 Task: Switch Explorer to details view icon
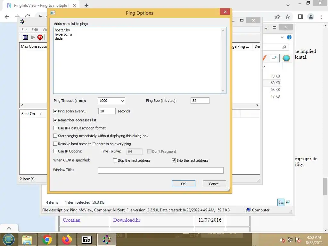281,202
